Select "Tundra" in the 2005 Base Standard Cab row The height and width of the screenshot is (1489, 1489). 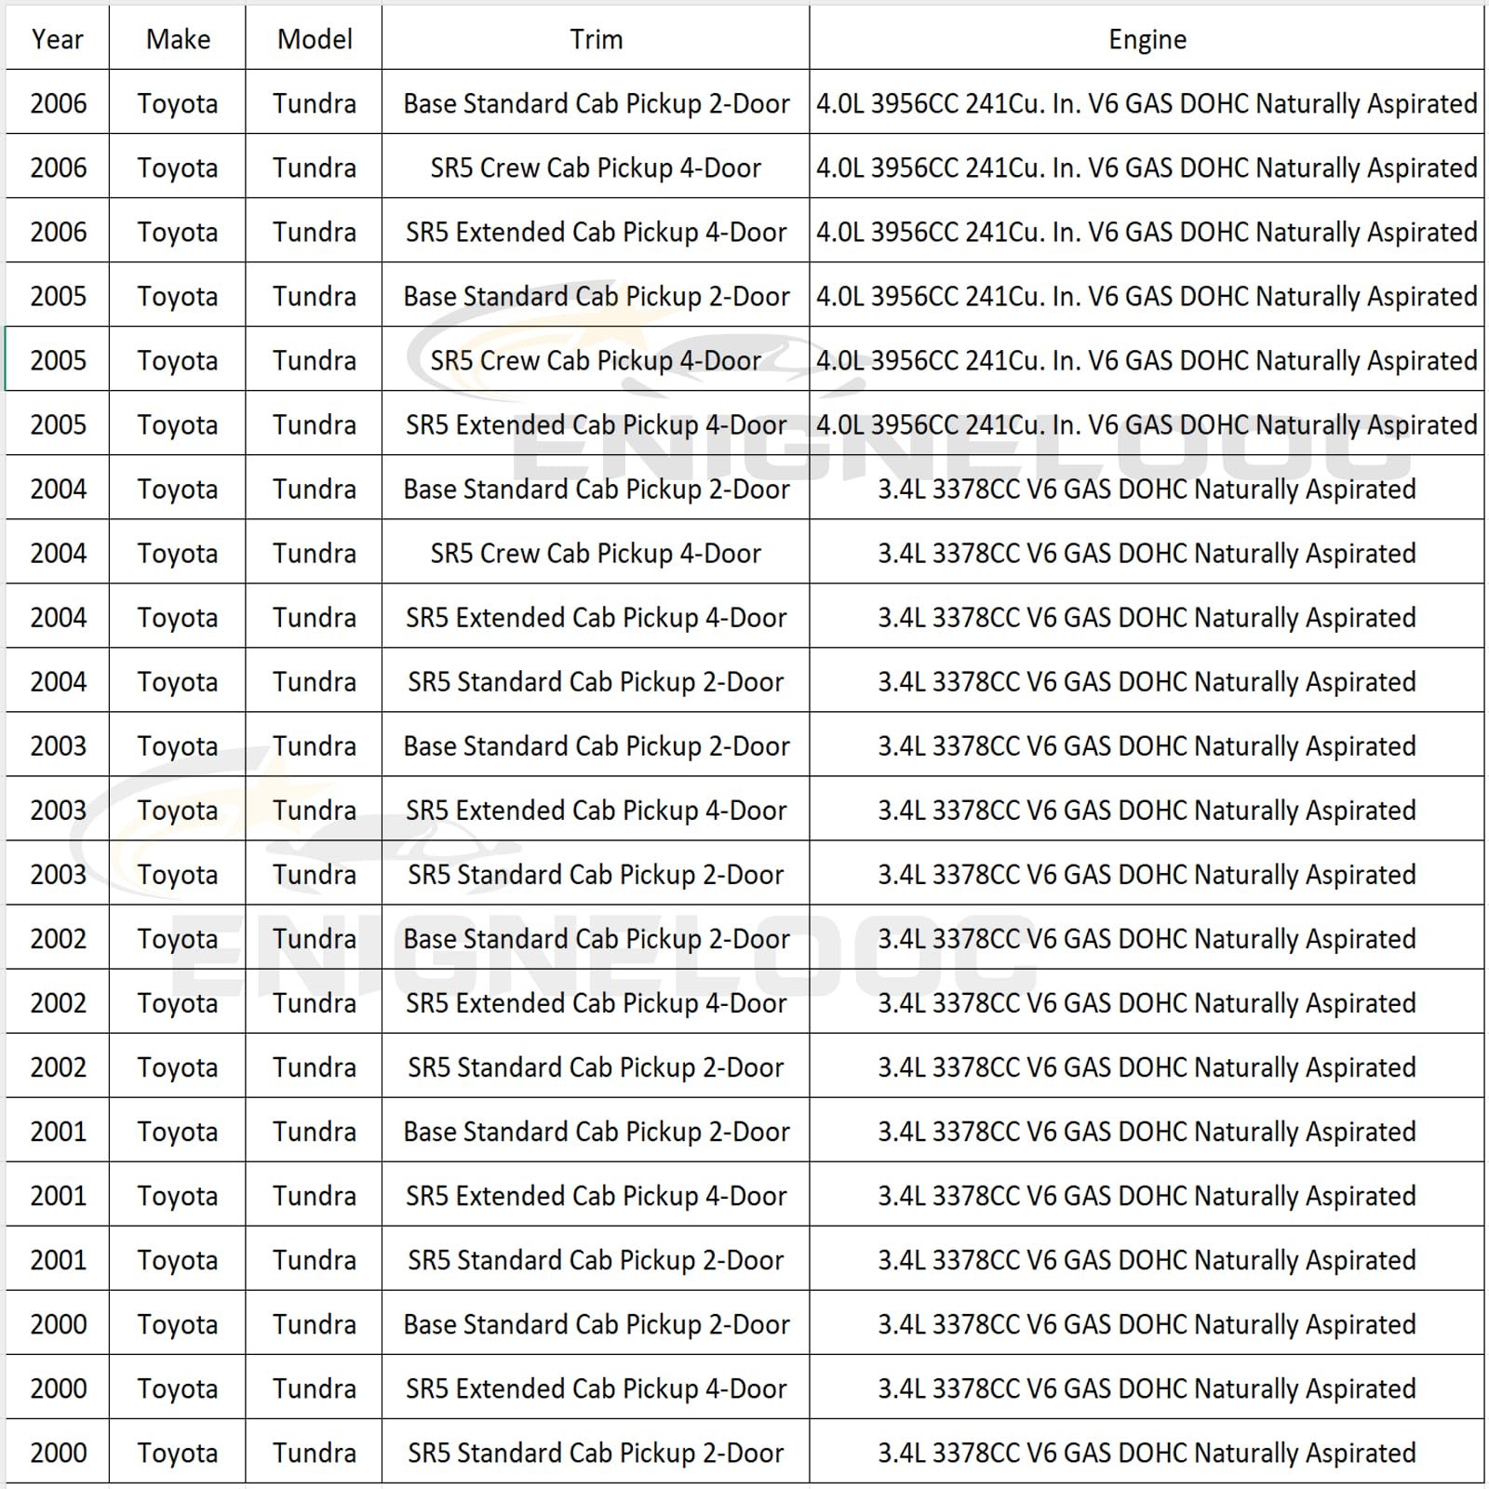tap(315, 295)
